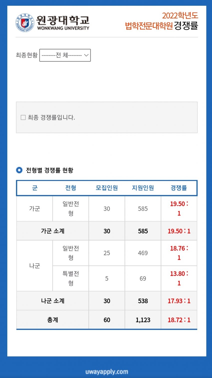Click the 원광대학교 WONKWANG UNIVERSITY wordmark
The width and height of the screenshot is (212, 378).
[63, 23]
